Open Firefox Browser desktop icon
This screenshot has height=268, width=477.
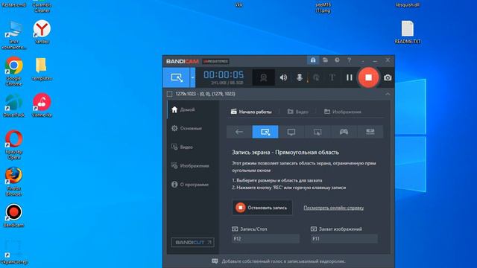pos(13,182)
